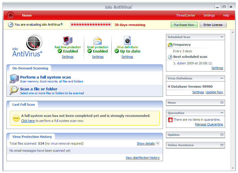The height and width of the screenshot is (173, 238).
Task: Select the On-Demand Scanning tab
Action: (x=30, y=68)
